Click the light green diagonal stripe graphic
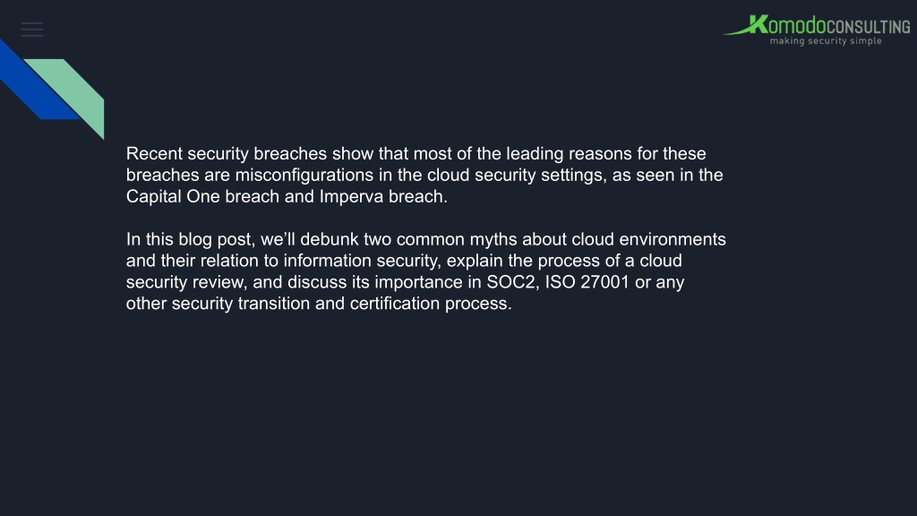The width and height of the screenshot is (917, 516). (x=70, y=97)
